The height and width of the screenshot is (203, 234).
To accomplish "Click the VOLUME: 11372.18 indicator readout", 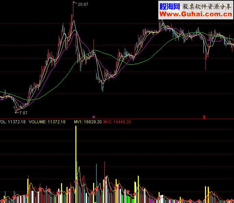I will 47,122.
